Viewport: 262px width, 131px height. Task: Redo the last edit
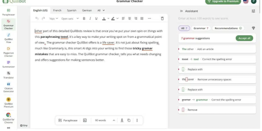43,18
